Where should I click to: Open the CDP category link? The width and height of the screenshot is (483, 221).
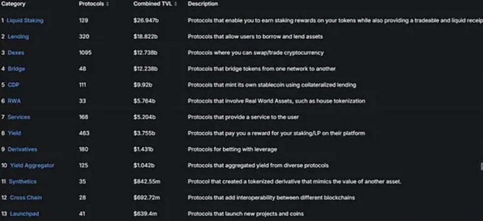click(13, 85)
